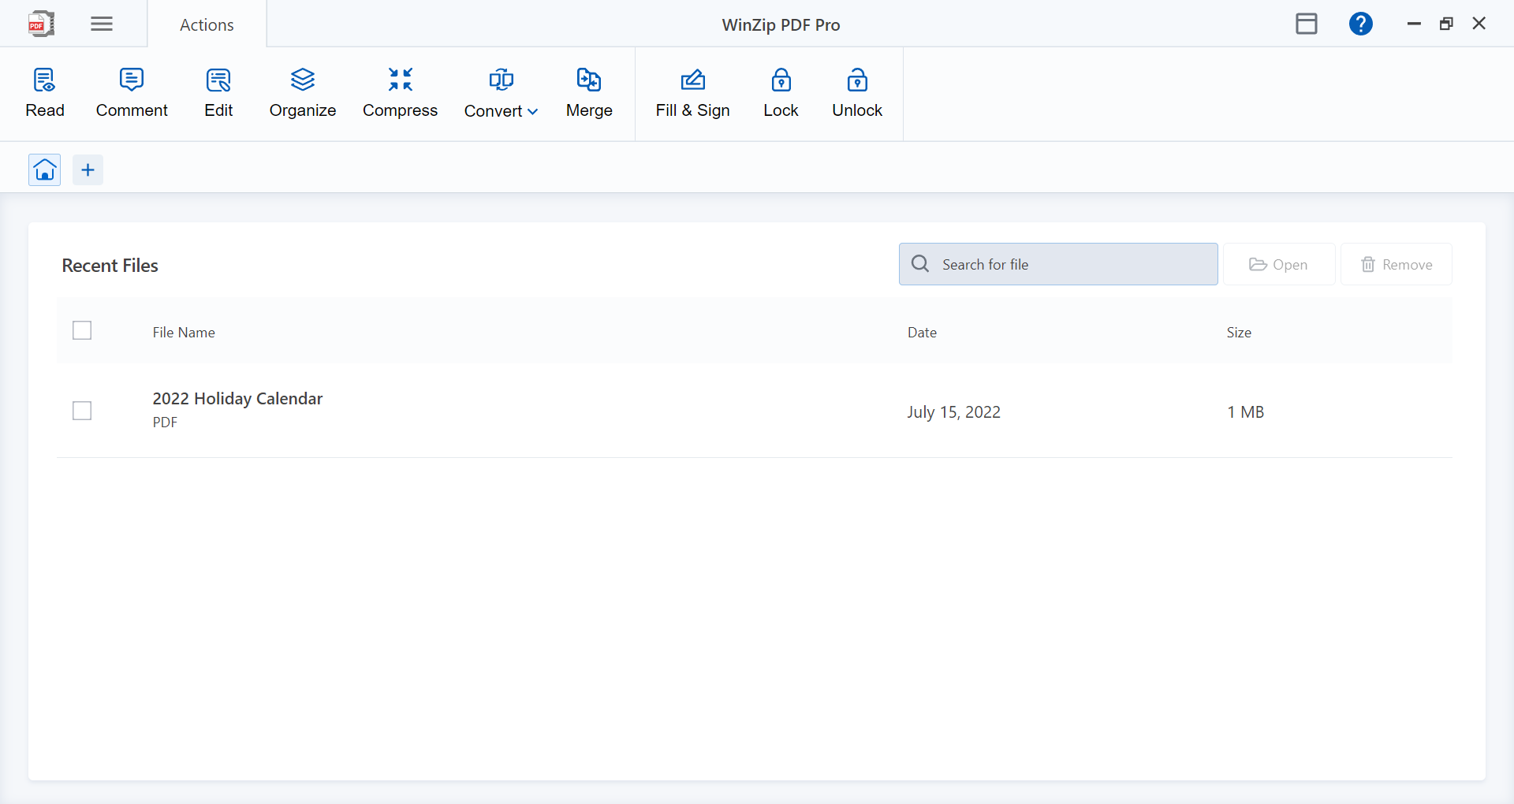Select the Unlock tool

[x=857, y=92]
